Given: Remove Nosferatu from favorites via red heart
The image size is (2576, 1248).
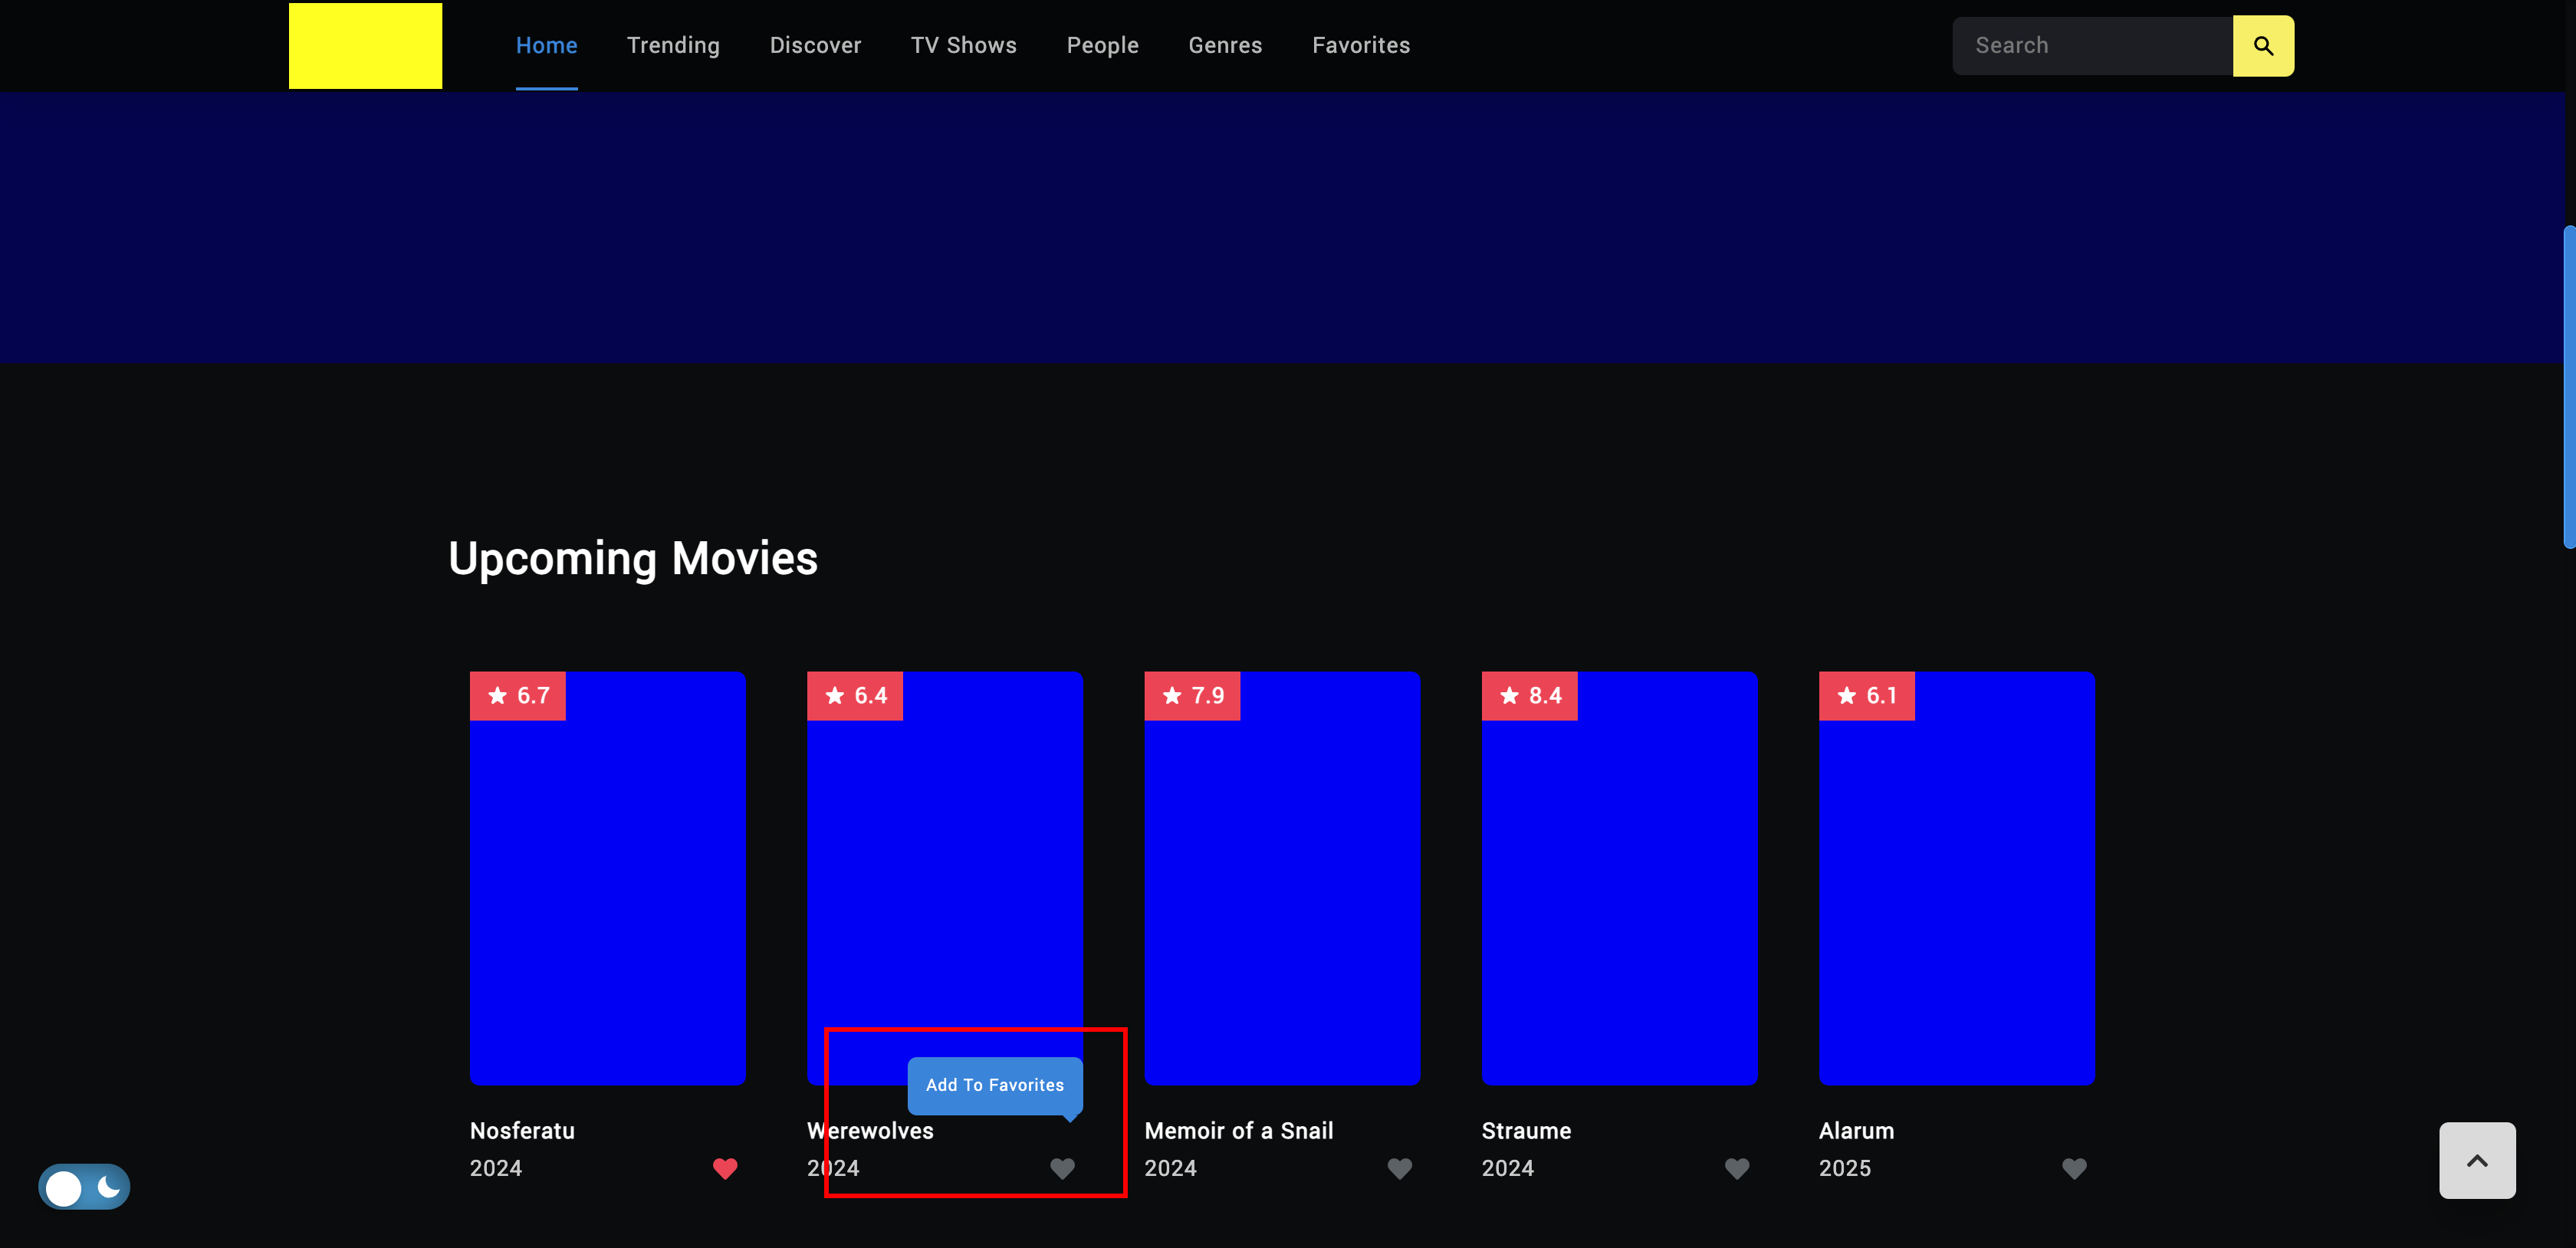Looking at the screenshot, I should click(x=725, y=1167).
